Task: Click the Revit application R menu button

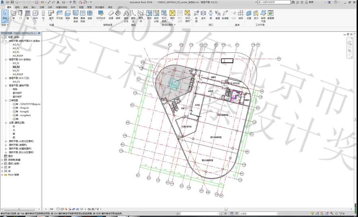Action: point(2,2)
